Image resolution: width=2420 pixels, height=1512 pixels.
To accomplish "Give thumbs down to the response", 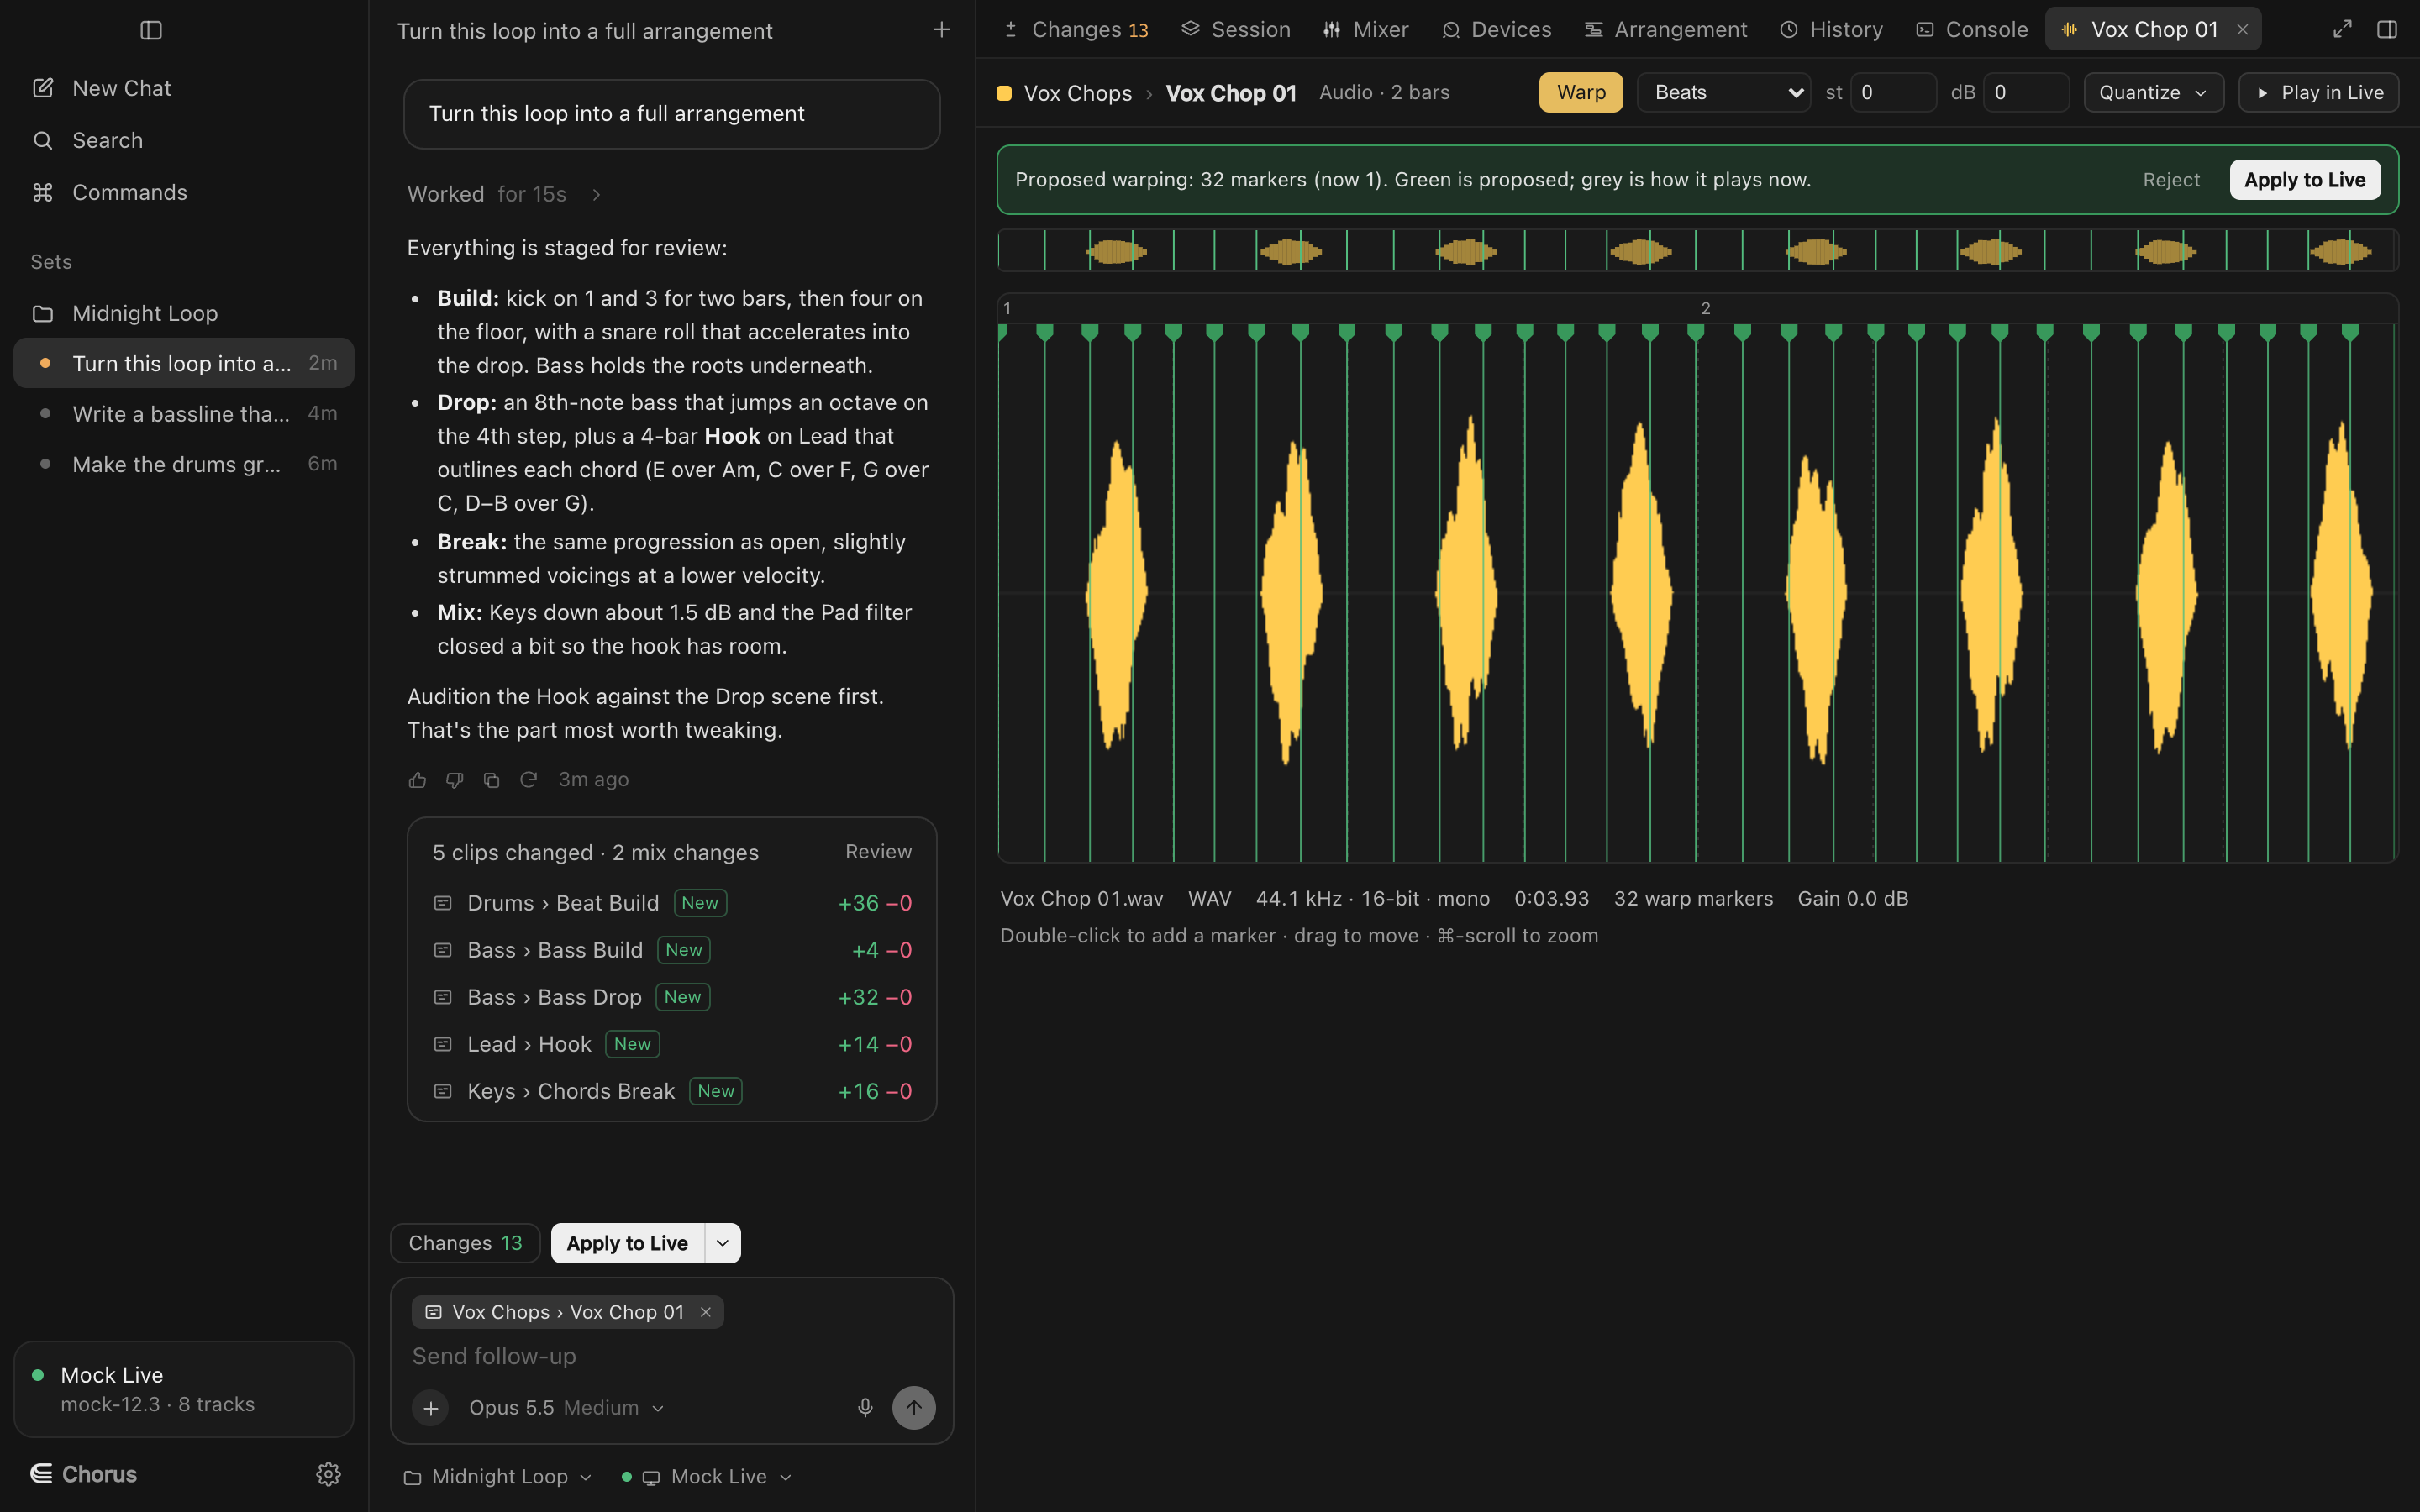I will pos(455,780).
